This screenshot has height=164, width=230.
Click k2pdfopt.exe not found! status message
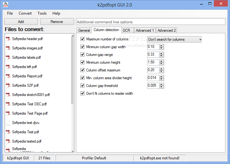click(160, 158)
